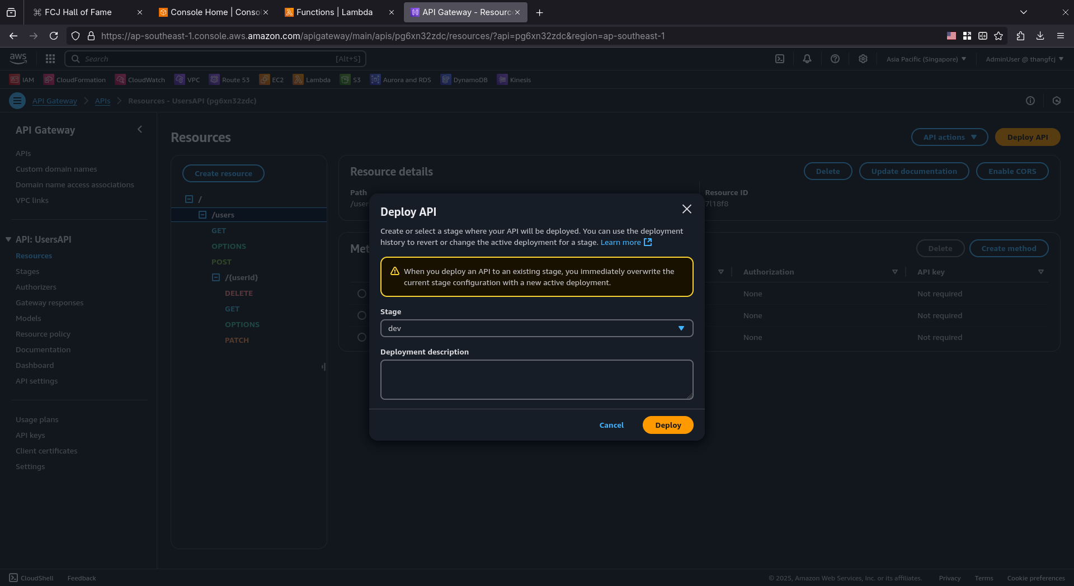Open CloudFormation favorite shortcut
This screenshot has height=586, width=1074.
74,79
